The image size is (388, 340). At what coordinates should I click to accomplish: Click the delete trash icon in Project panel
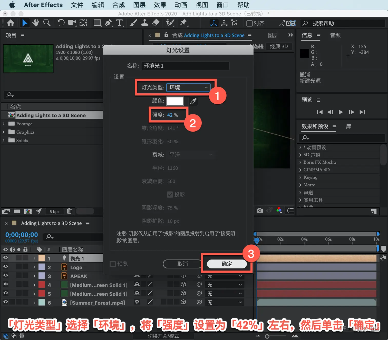(69, 211)
